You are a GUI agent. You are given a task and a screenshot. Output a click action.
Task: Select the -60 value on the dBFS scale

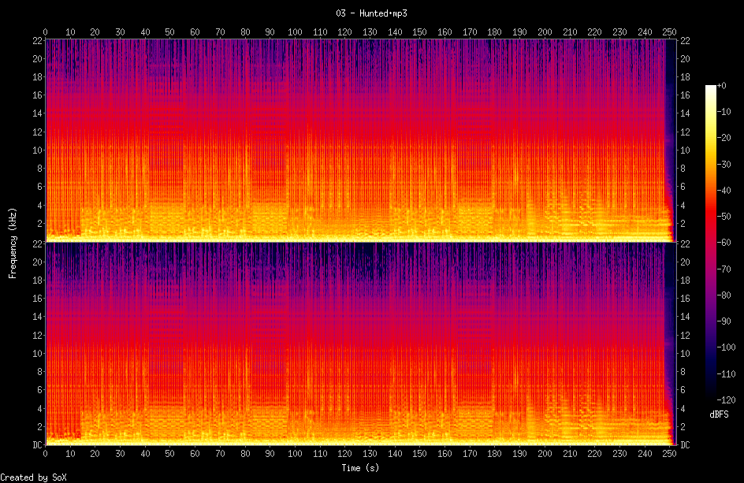click(727, 242)
